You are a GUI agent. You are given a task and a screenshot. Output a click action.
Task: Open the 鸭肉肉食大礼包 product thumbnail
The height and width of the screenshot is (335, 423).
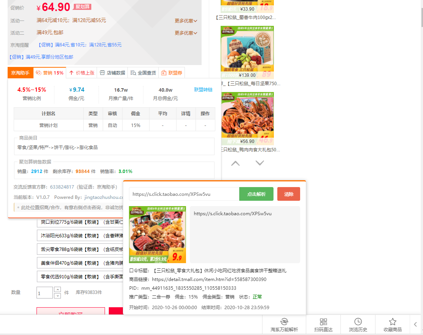click(247, 119)
